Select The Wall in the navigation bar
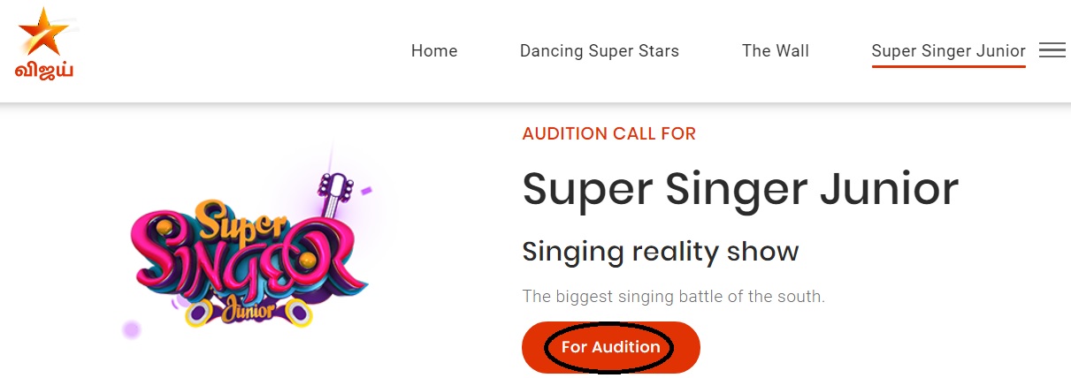This screenshot has width=1071, height=378. pyautogui.click(x=776, y=51)
